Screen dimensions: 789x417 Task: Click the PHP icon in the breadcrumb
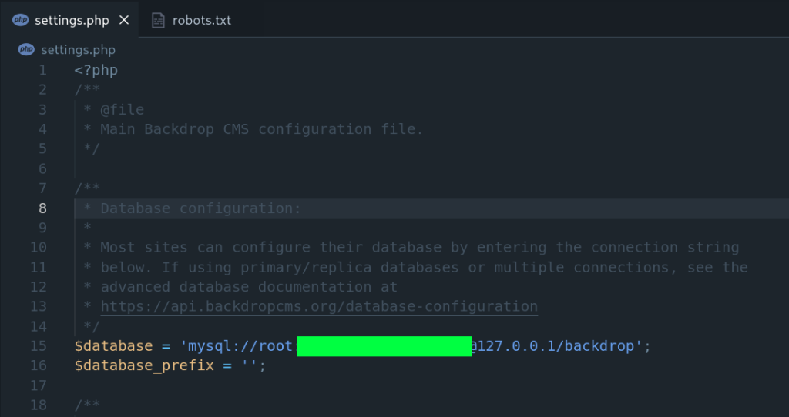tap(26, 50)
